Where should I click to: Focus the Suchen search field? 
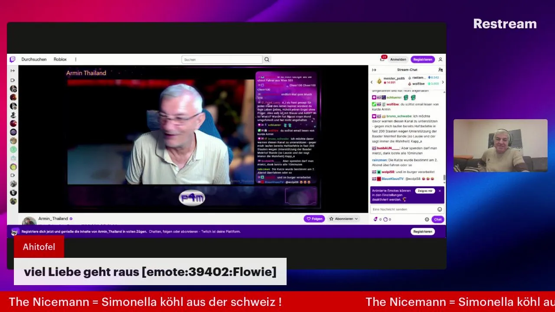point(223,59)
